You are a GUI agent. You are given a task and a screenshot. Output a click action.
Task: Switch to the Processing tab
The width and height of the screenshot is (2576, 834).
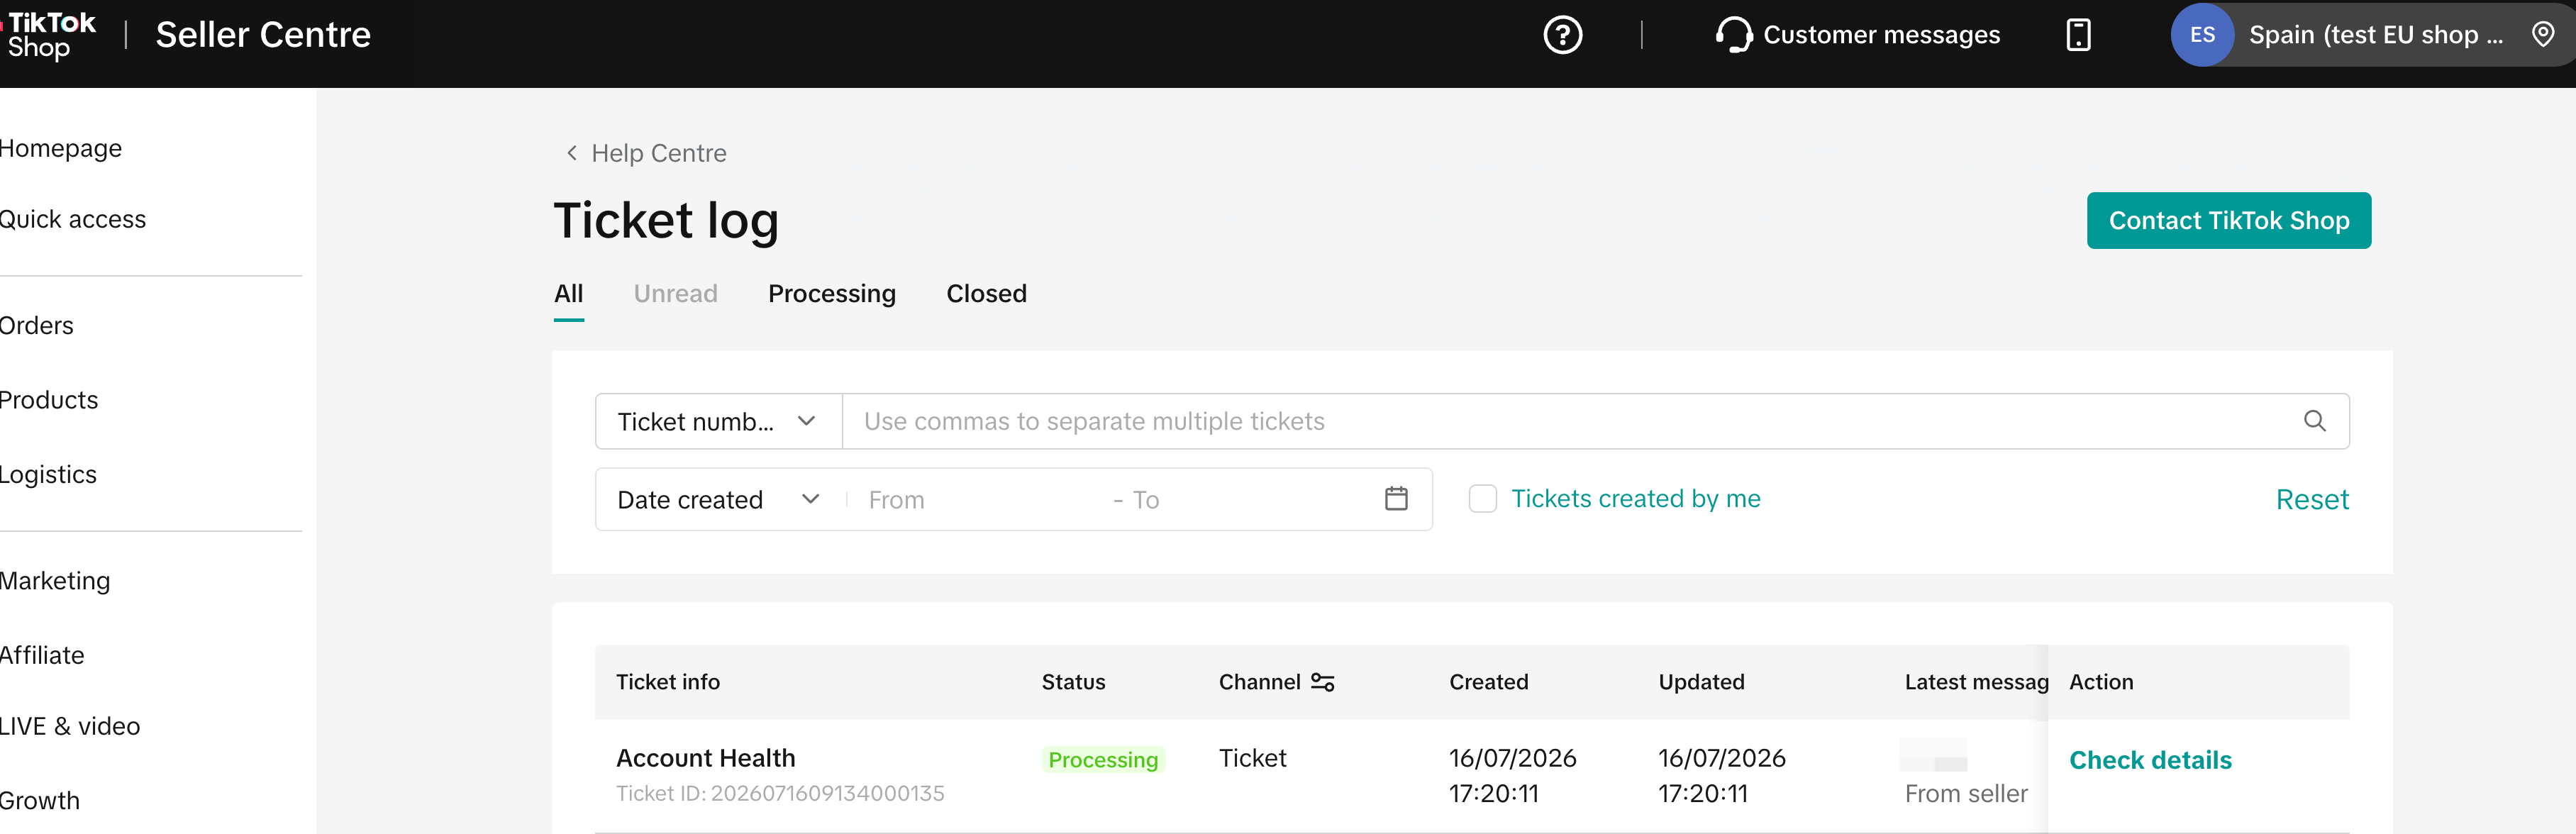click(831, 294)
